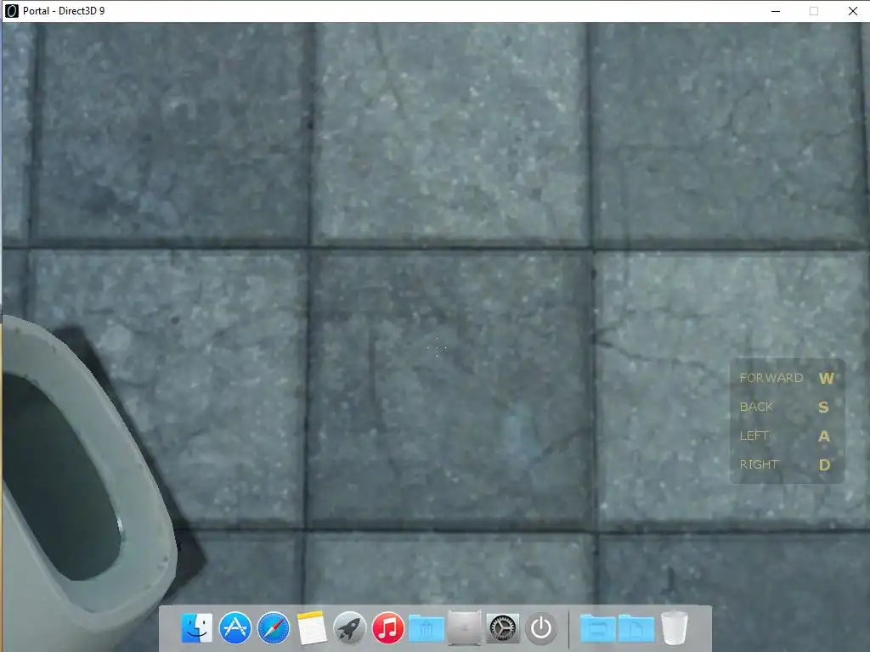This screenshot has height=652, width=870.
Task: Click the crosshair in the game view
Action: click(x=437, y=347)
